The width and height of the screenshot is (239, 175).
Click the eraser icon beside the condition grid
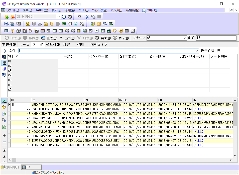[4, 69]
